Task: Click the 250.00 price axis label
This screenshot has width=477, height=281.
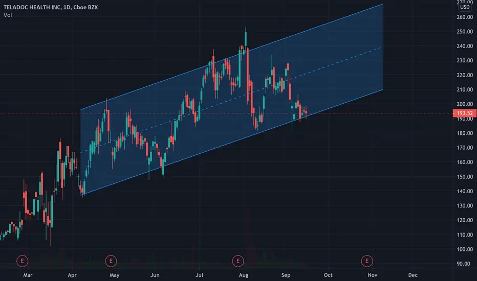Action: (x=465, y=32)
